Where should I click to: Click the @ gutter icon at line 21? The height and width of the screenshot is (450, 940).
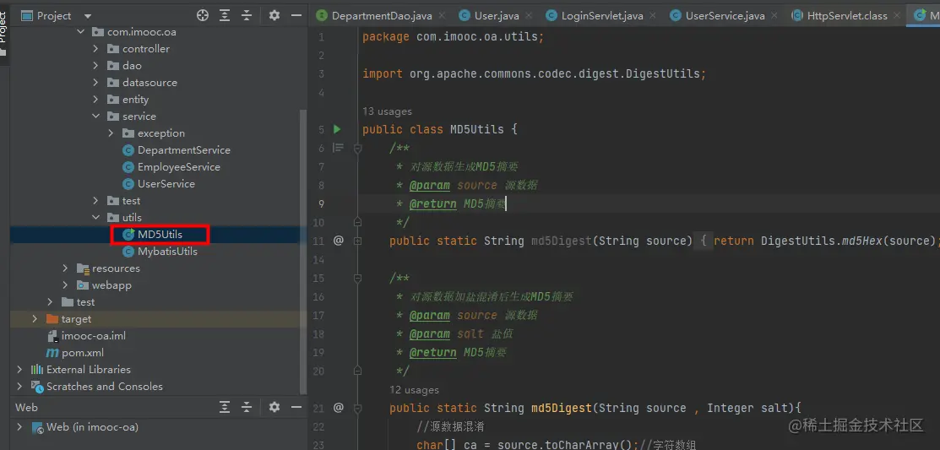tap(338, 408)
